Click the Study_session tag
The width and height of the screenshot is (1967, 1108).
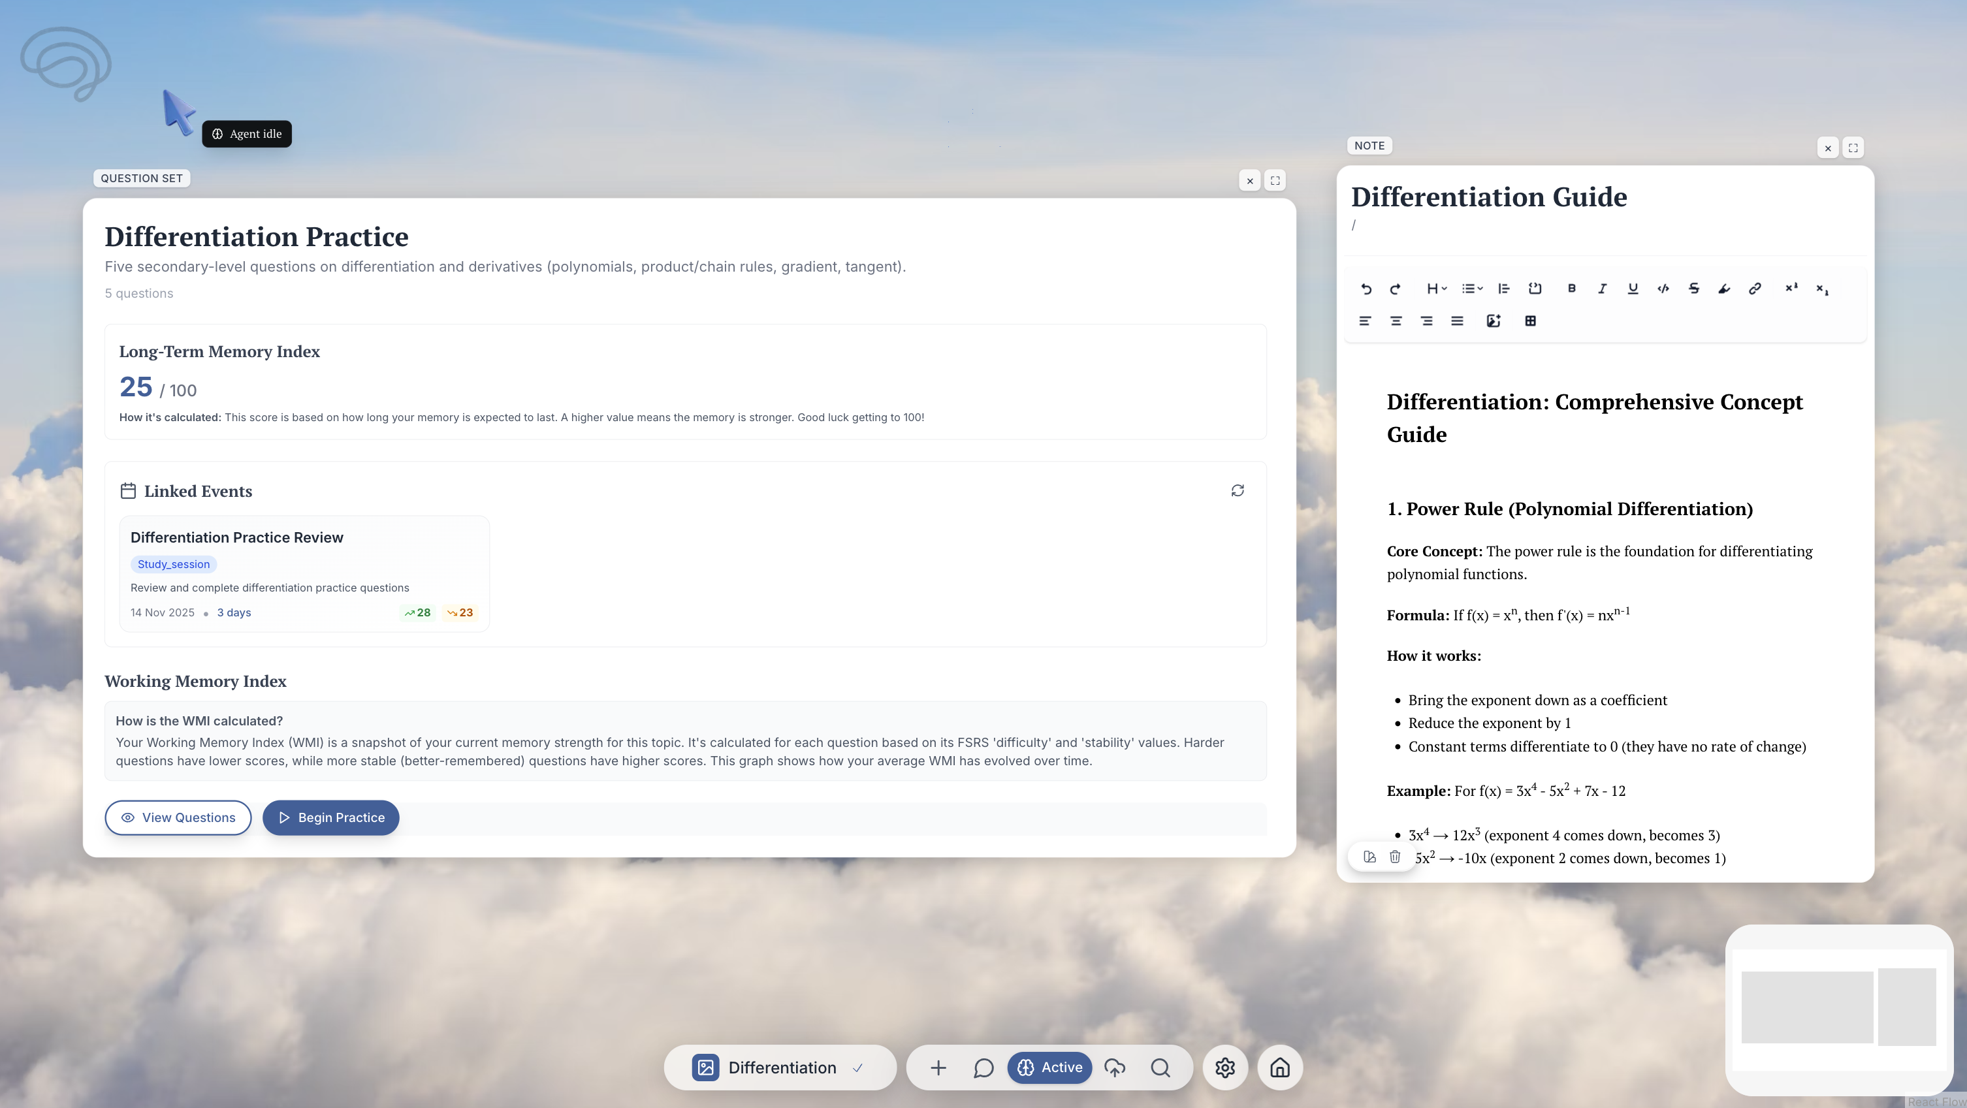tap(173, 564)
